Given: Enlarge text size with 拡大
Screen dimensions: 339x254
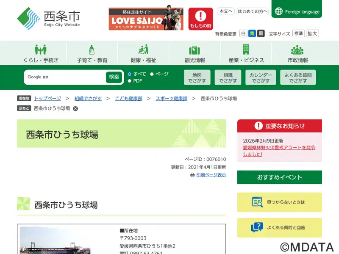Looking at the screenshot, I should click(312, 33).
